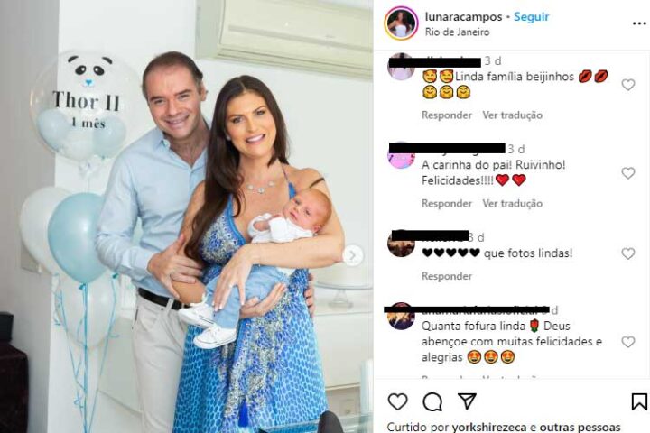Reply to the 'que fotos lindas' comment
Image resolution: width=650 pixels, height=433 pixels.
pos(447,276)
